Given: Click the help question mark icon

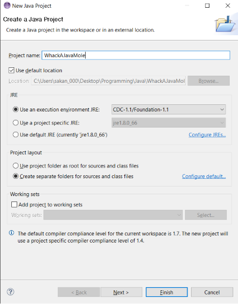Looking at the screenshot, I should [10, 292].
